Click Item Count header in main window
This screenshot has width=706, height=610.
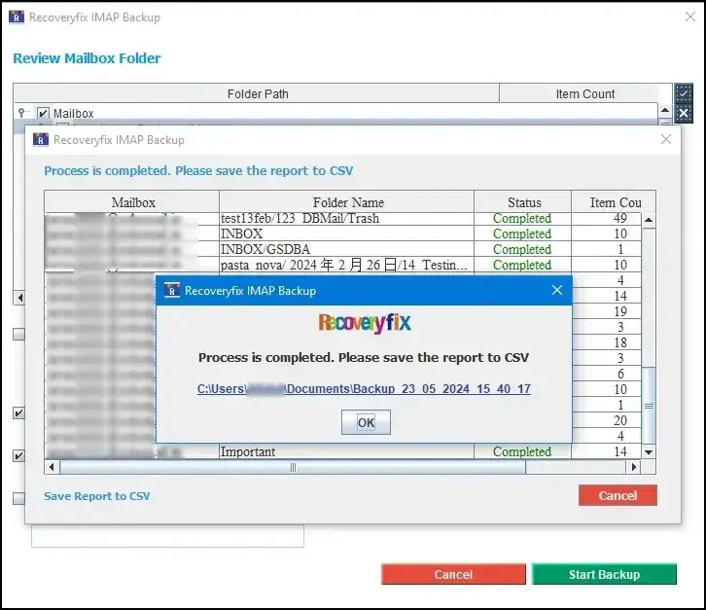click(584, 93)
